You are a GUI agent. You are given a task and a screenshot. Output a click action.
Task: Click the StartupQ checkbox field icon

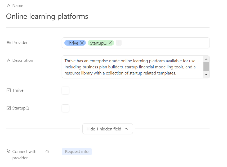click(8, 108)
